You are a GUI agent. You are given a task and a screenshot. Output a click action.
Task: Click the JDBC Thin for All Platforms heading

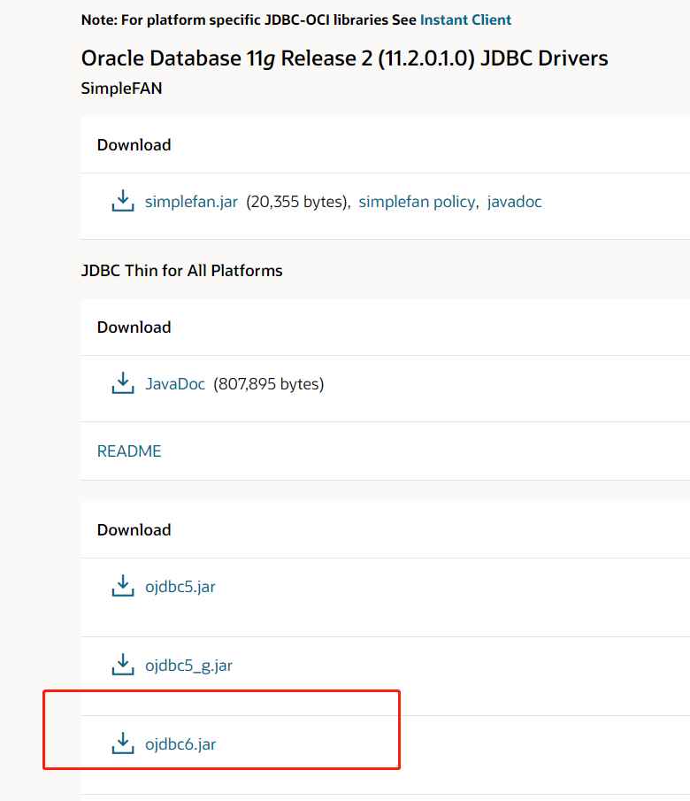(x=180, y=270)
